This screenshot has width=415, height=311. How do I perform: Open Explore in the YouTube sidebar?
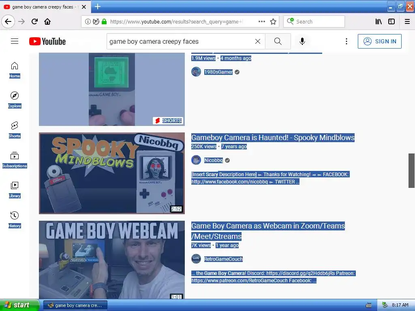[x=15, y=100]
